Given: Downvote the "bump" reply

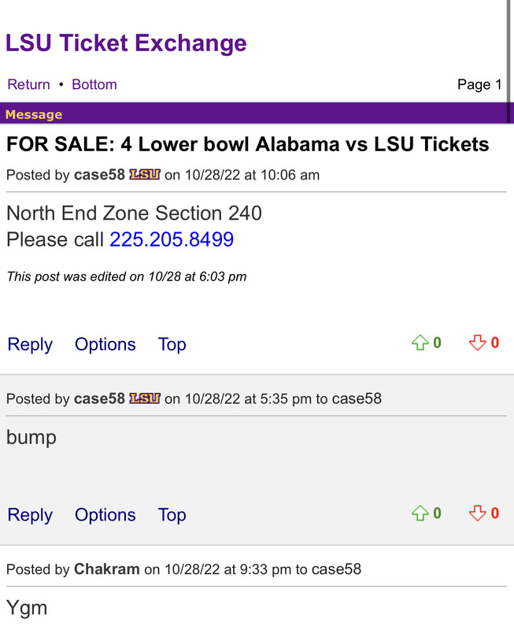Looking at the screenshot, I should (x=477, y=514).
